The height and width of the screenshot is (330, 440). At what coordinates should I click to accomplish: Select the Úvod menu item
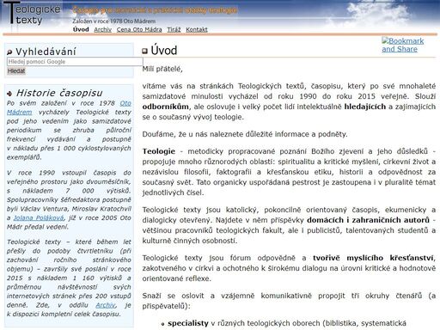[x=81, y=29]
